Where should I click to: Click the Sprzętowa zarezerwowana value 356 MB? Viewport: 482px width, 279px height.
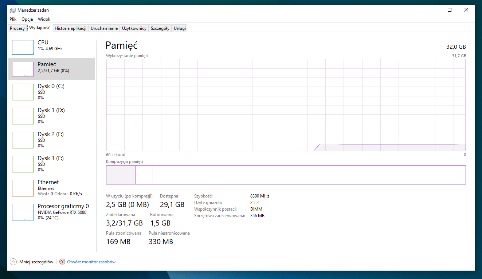257,216
